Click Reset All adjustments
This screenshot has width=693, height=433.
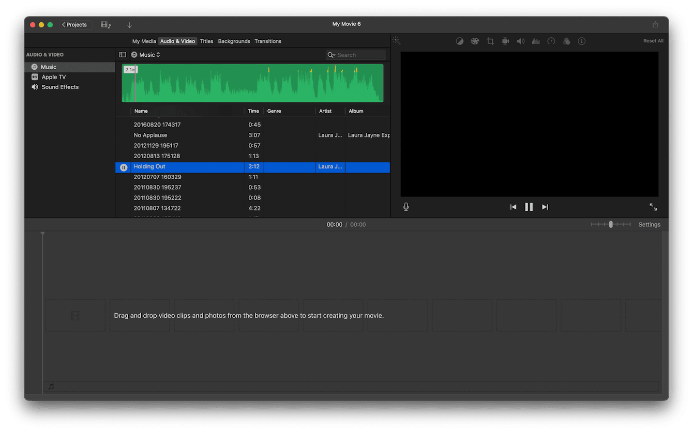[653, 41]
